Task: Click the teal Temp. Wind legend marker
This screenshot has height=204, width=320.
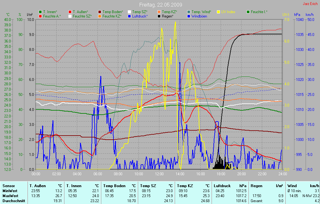Action: 189,12
